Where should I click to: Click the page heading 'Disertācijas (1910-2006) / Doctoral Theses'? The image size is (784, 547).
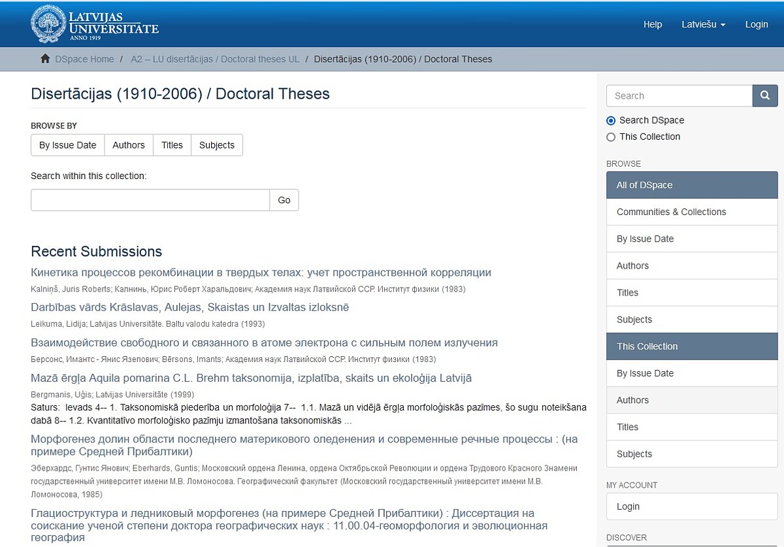pyautogui.click(x=180, y=93)
